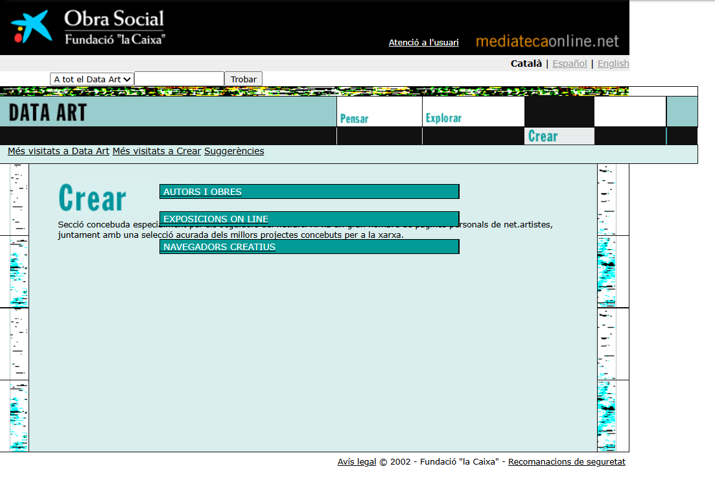Image resolution: width=715 pixels, height=497 pixels.
Task: Select the Català language option
Action: [526, 64]
